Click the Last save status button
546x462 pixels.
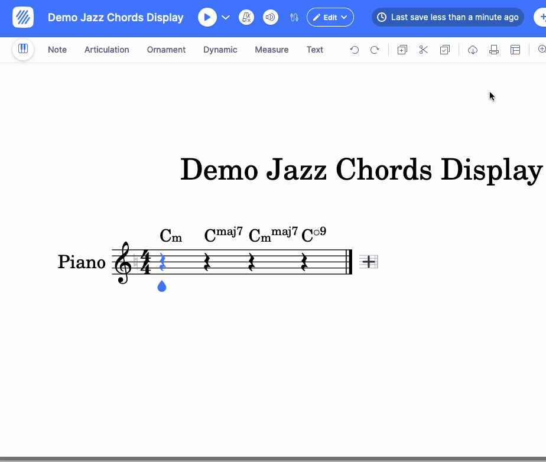(x=447, y=17)
